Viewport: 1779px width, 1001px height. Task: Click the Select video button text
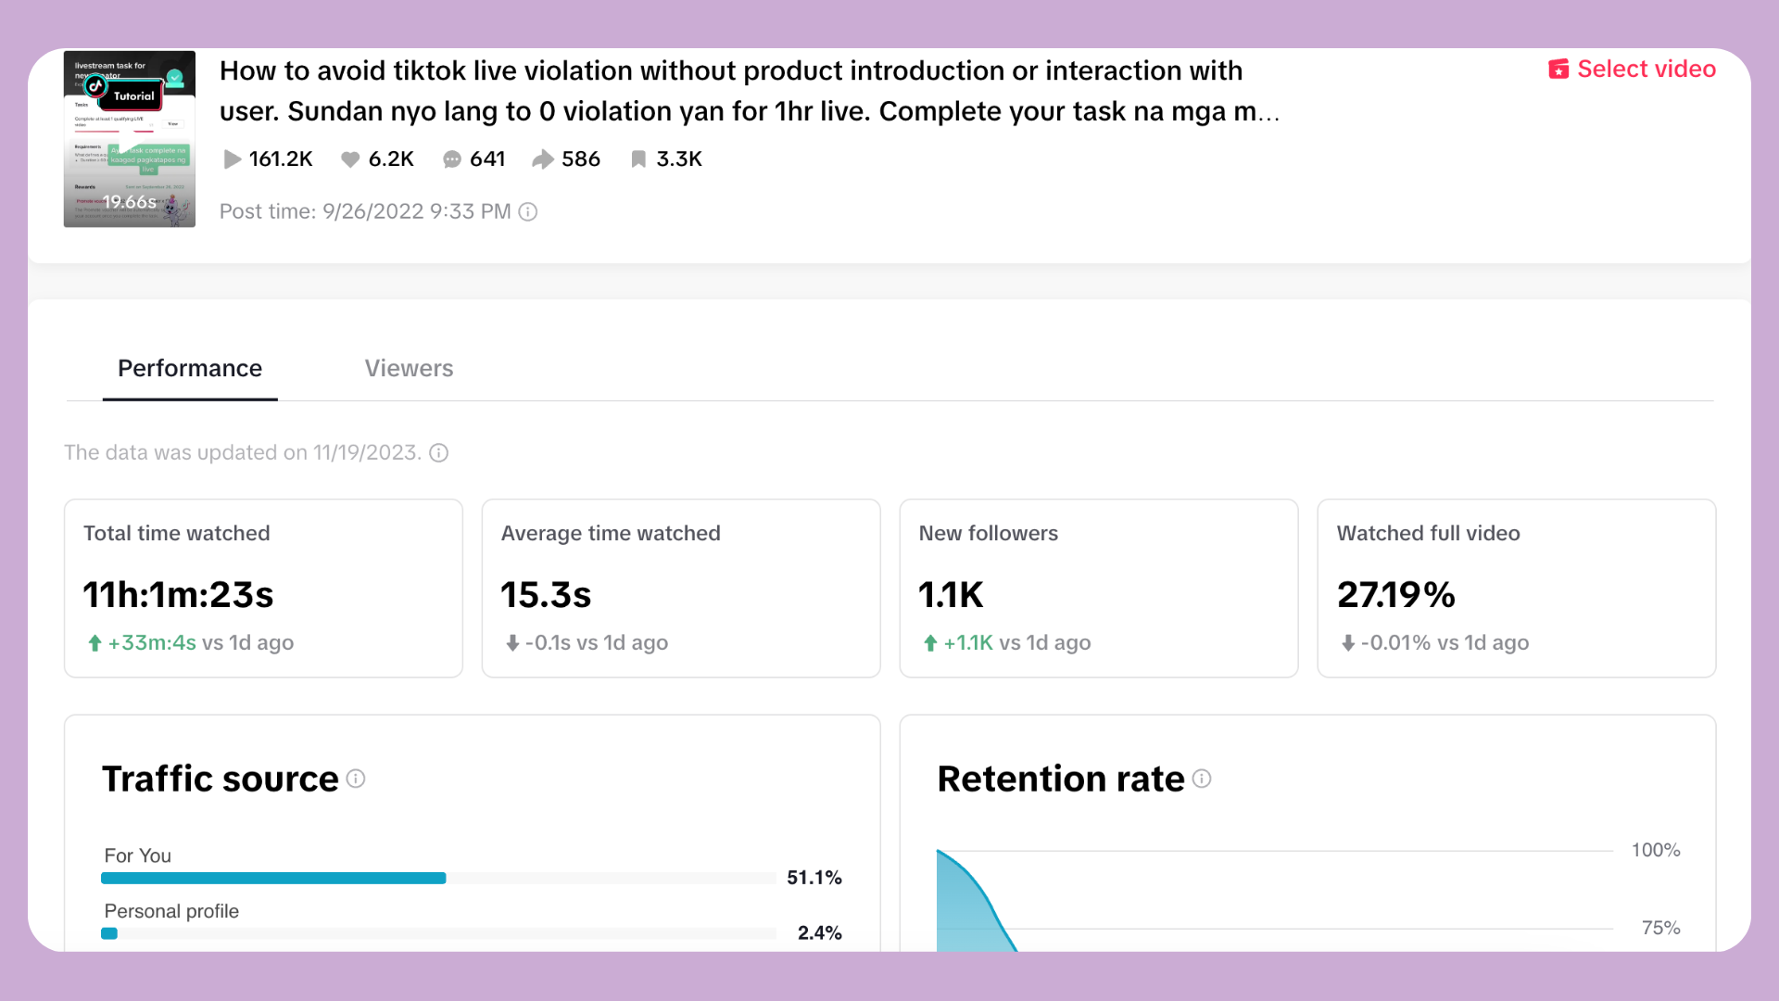(1647, 70)
